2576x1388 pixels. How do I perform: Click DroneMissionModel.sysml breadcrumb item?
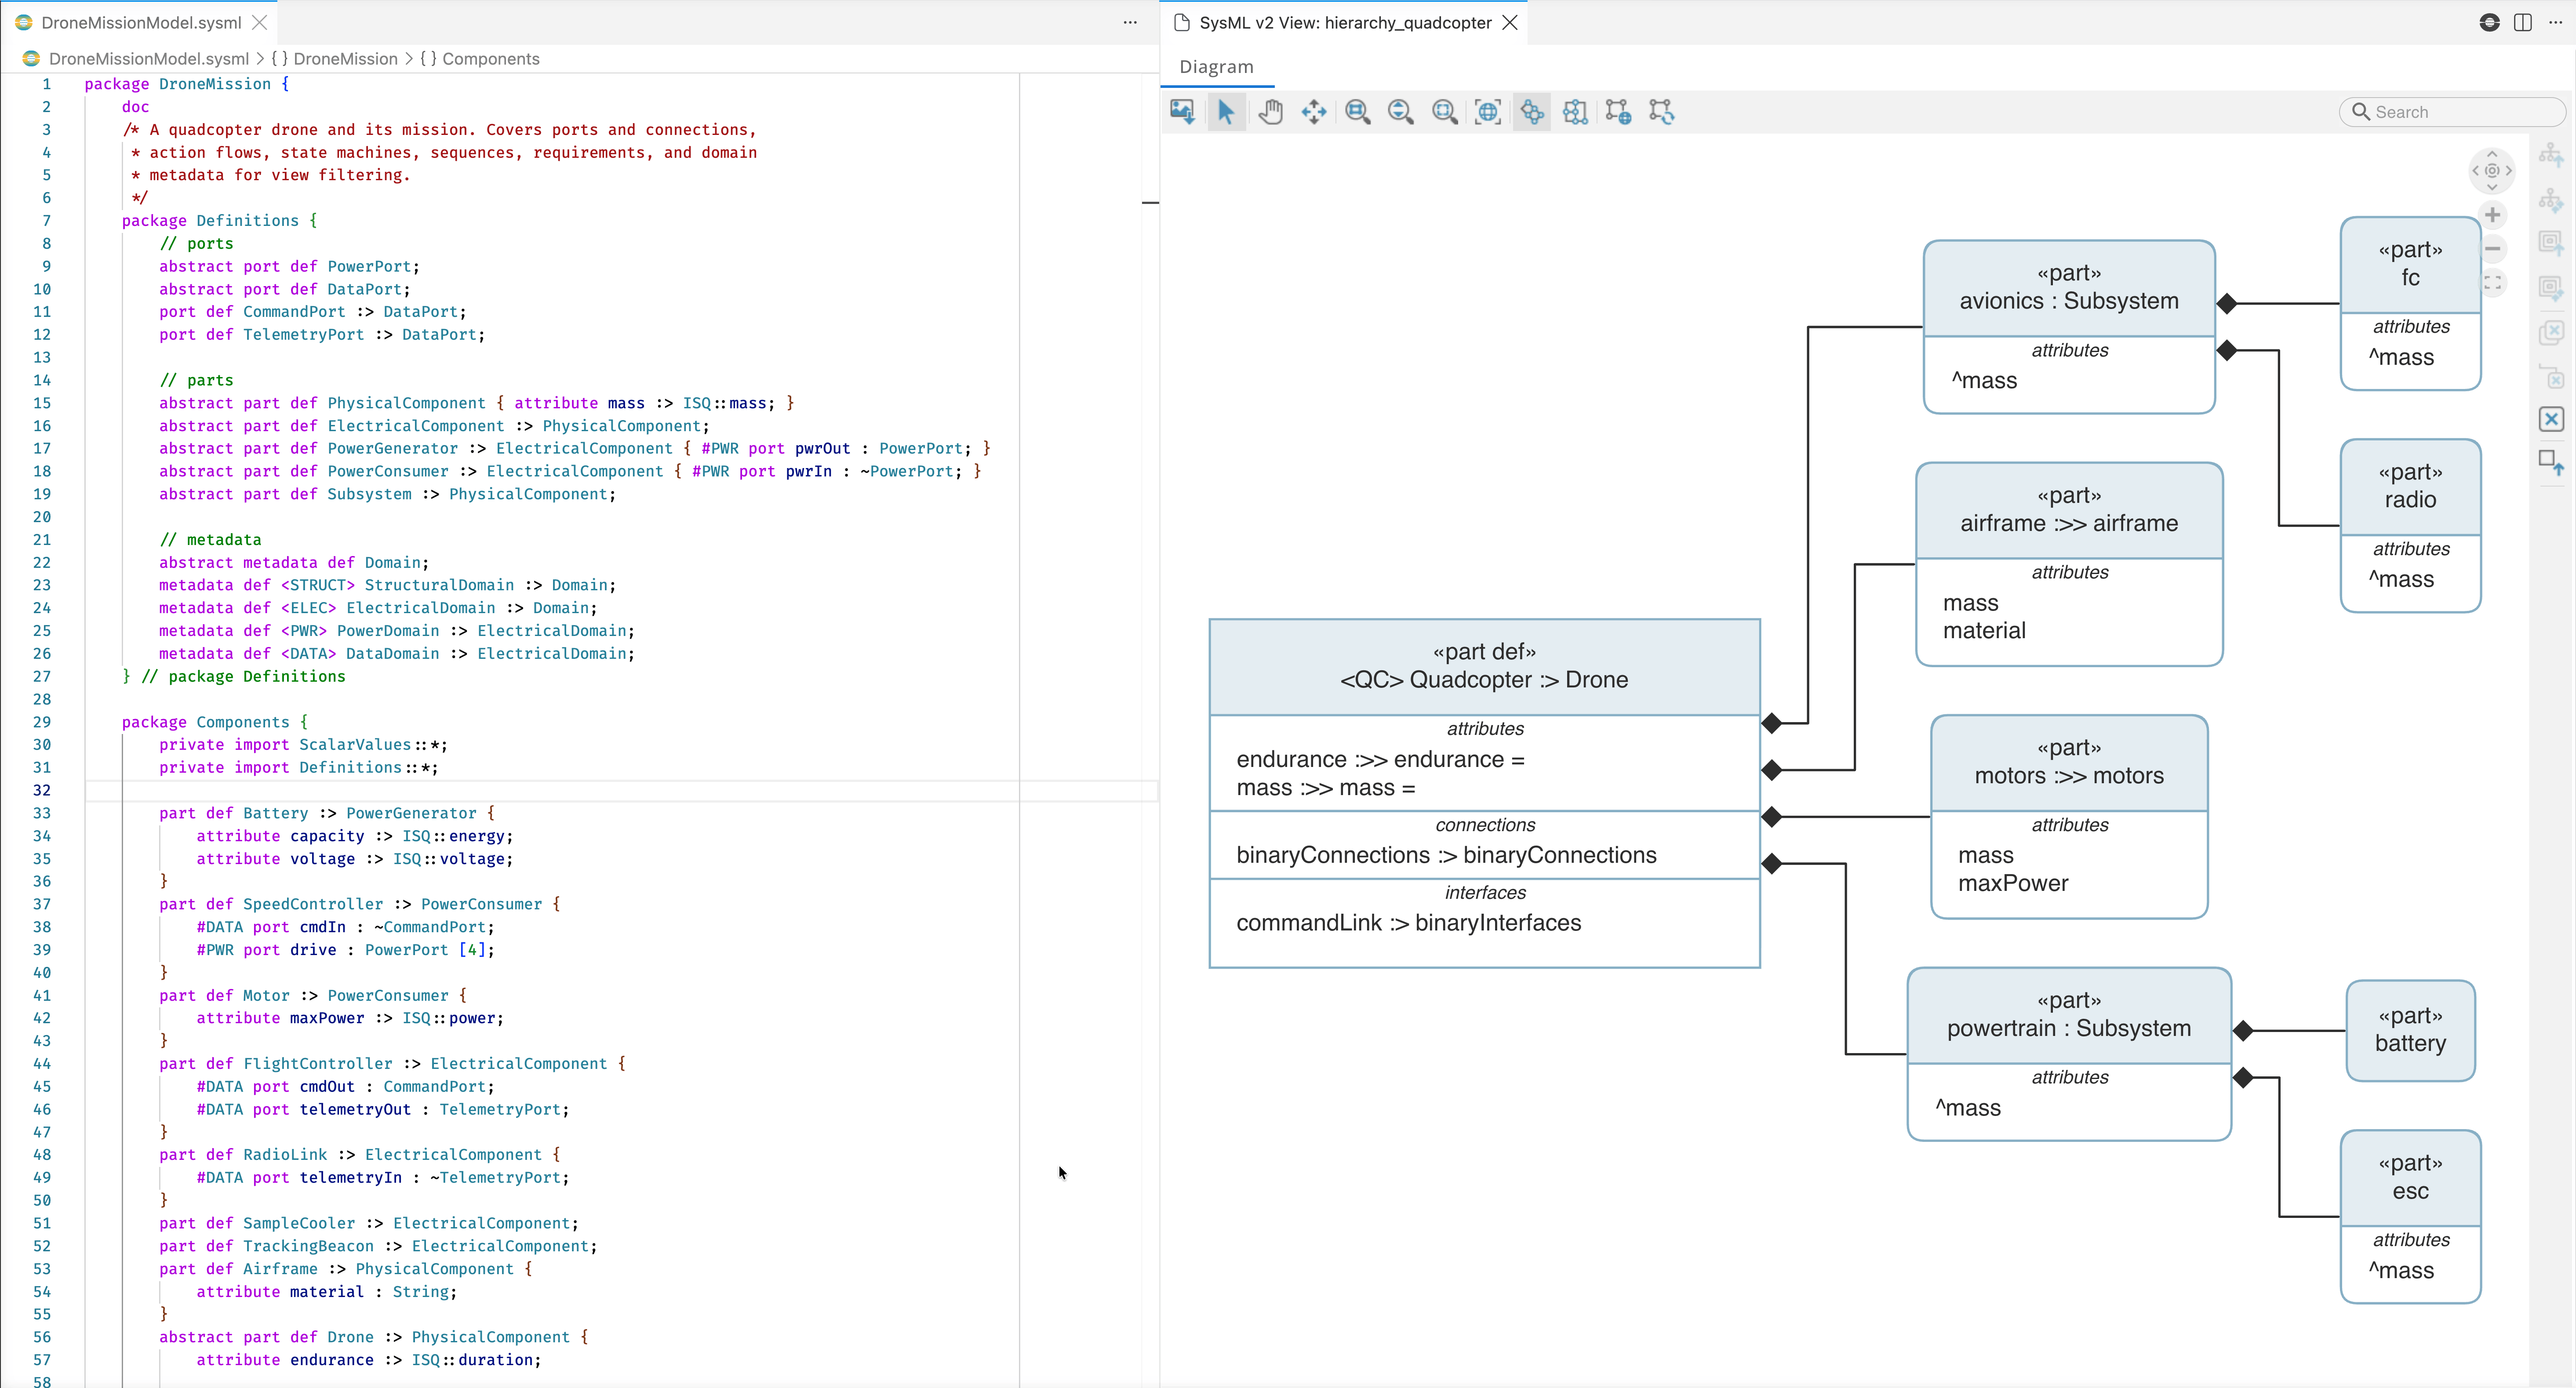pos(148,59)
